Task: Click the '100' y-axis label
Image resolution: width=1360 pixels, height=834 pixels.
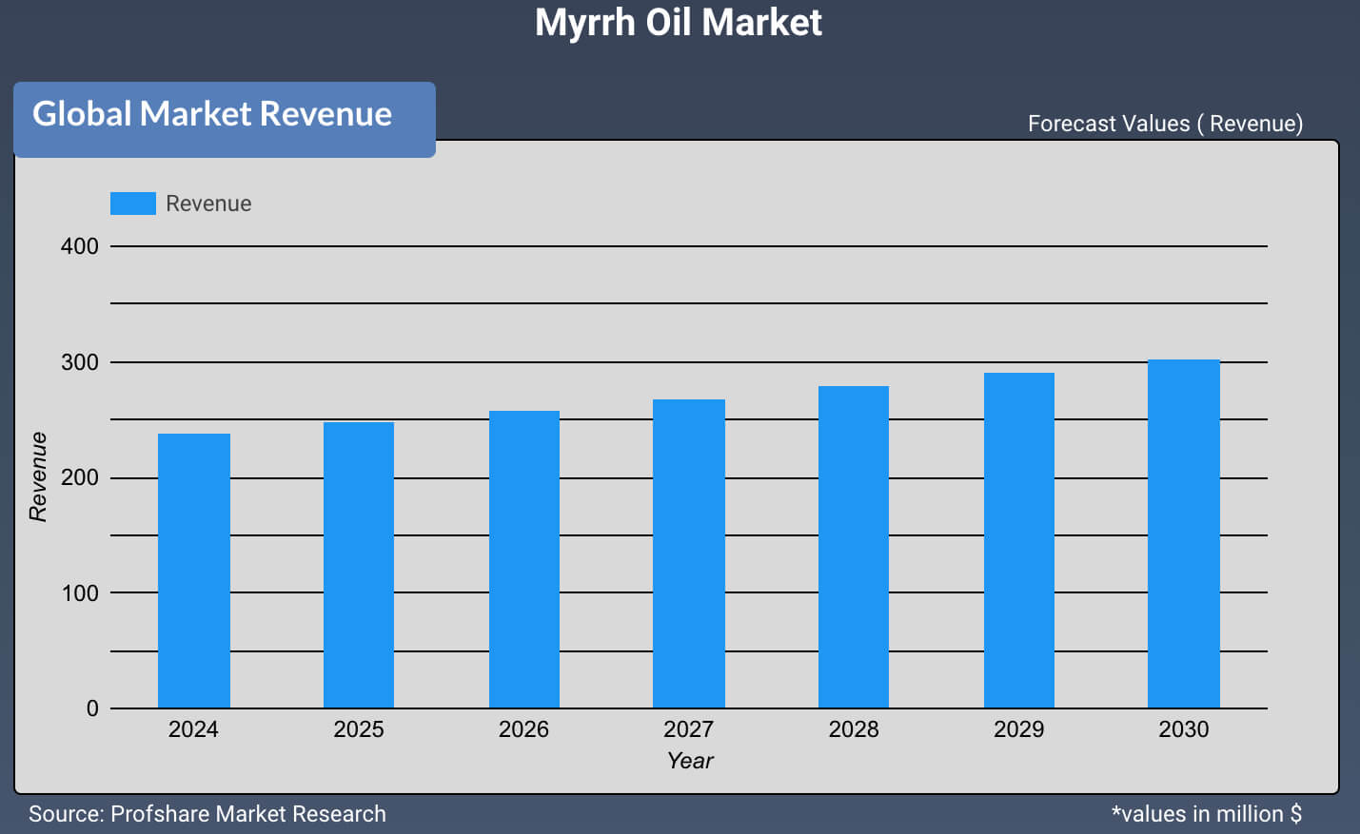Action: click(x=80, y=593)
